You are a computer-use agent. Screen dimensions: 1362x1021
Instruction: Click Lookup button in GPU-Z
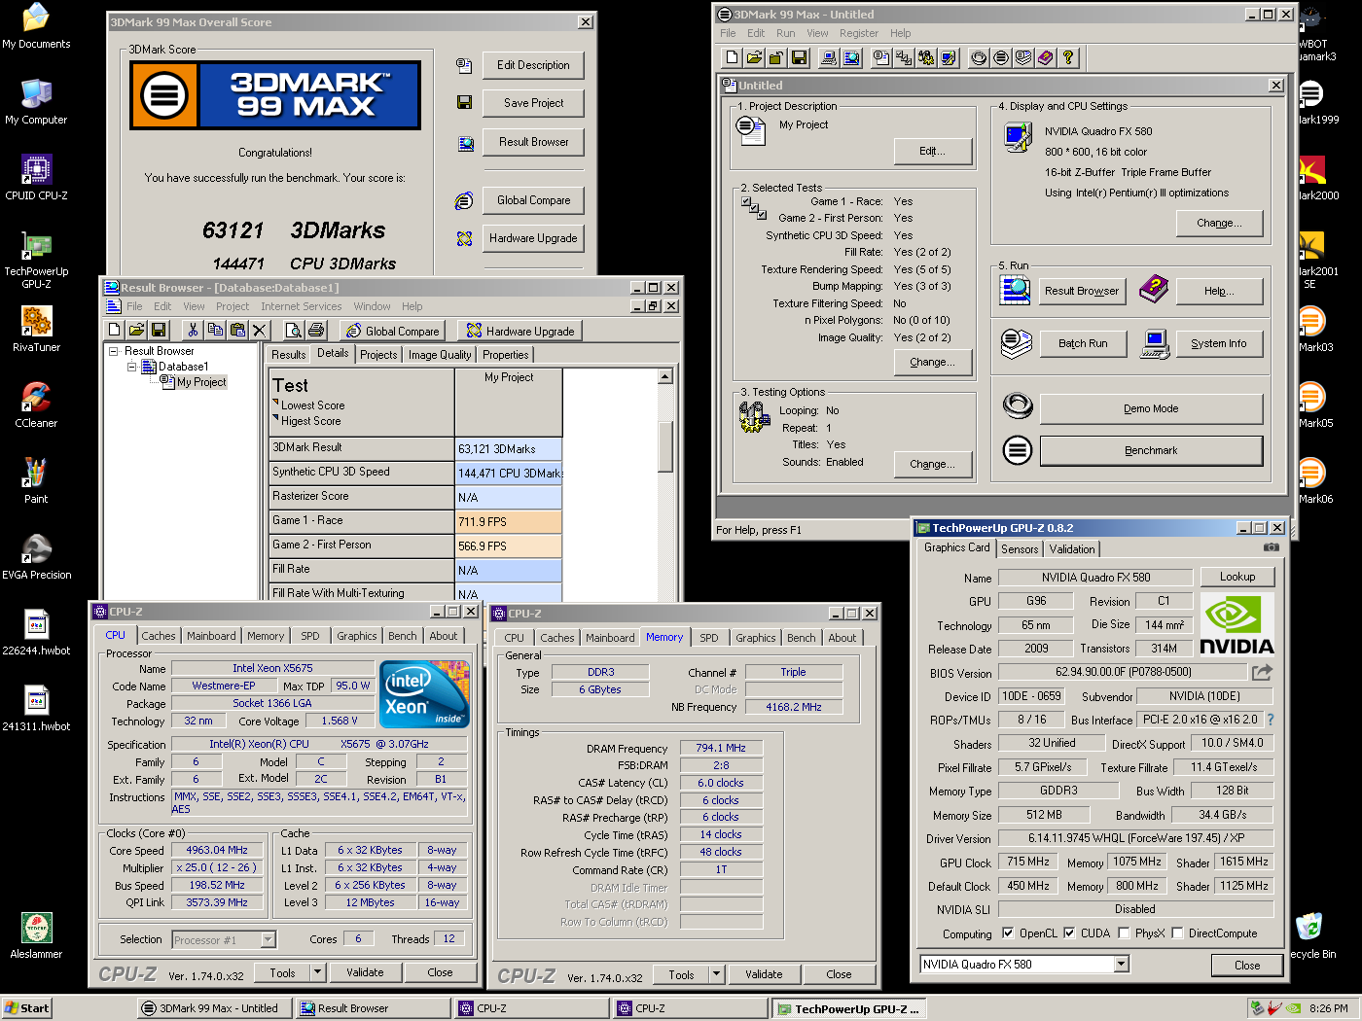pos(1237,577)
